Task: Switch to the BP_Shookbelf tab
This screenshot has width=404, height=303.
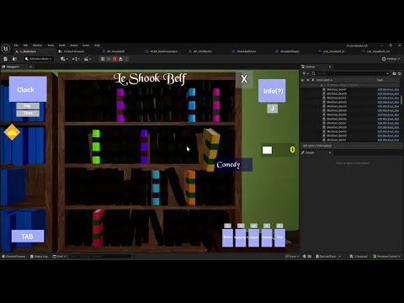Action: [114, 51]
